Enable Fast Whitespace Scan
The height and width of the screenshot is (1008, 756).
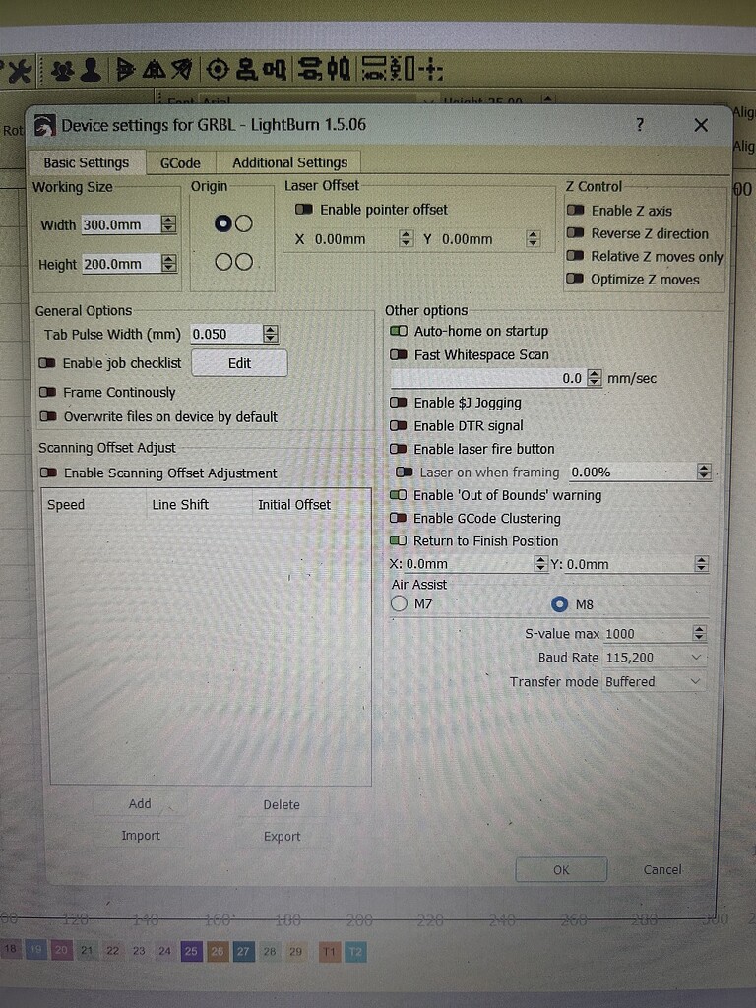coord(399,354)
